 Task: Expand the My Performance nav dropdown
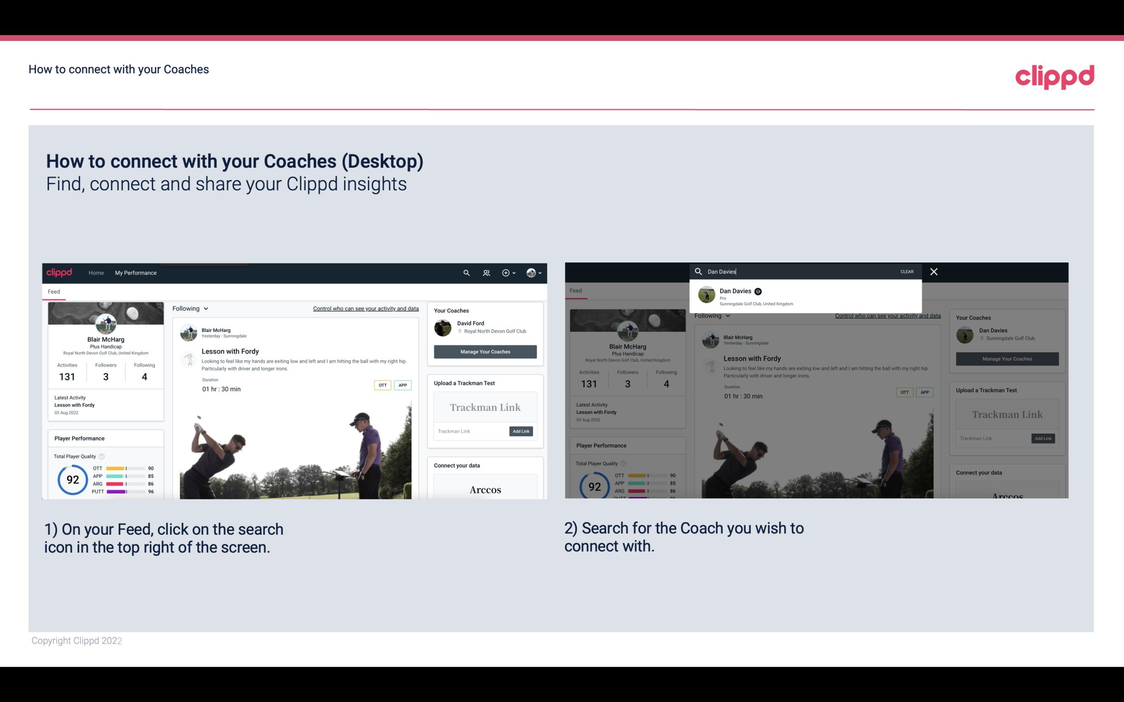pos(137,273)
